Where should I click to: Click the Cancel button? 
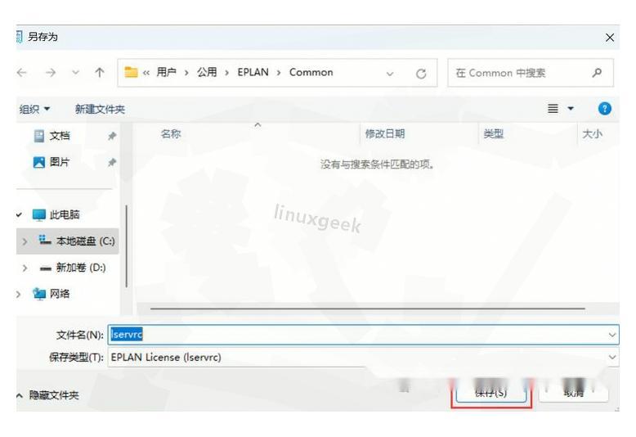(x=574, y=393)
